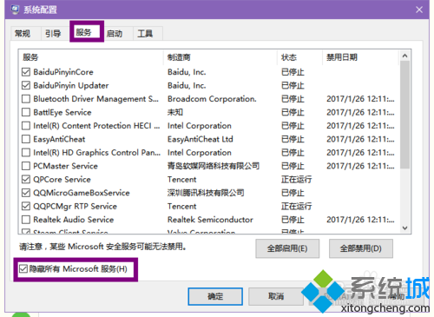Uncheck the BaiduPinyin Updater checkbox
The width and height of the screenshot is (434, 317).
click(x=26, y=85)
